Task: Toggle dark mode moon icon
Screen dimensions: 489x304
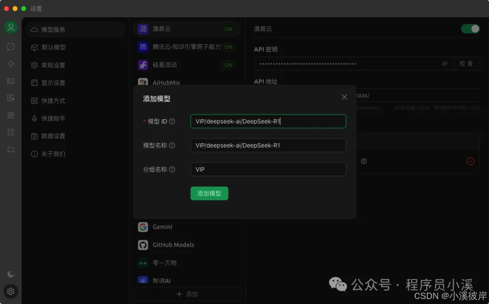Action: tap(10, 274)
